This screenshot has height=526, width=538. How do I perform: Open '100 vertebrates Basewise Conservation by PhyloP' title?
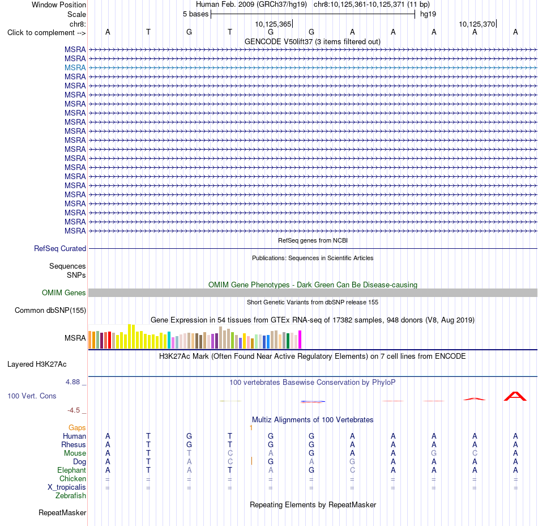click(313, 382)
